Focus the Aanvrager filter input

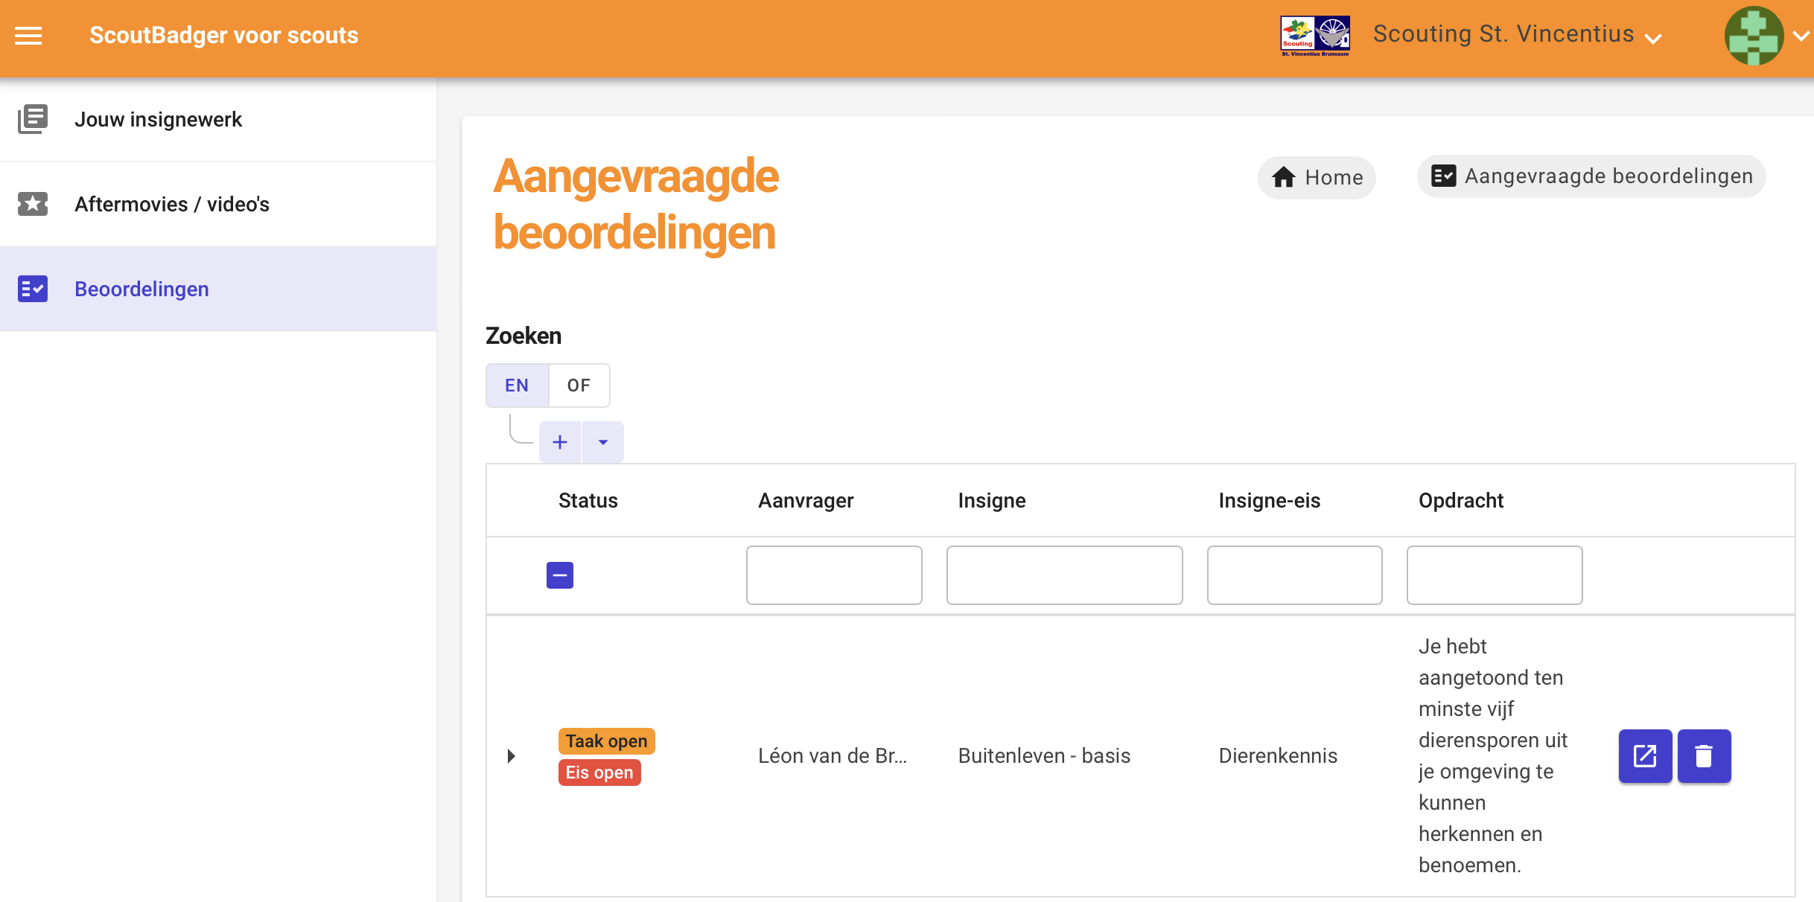(x=834, y=575)
